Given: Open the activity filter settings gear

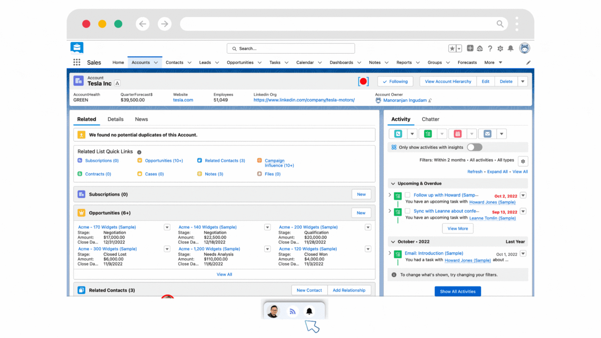Looking at the screenshot, I should tap(523, 161).
